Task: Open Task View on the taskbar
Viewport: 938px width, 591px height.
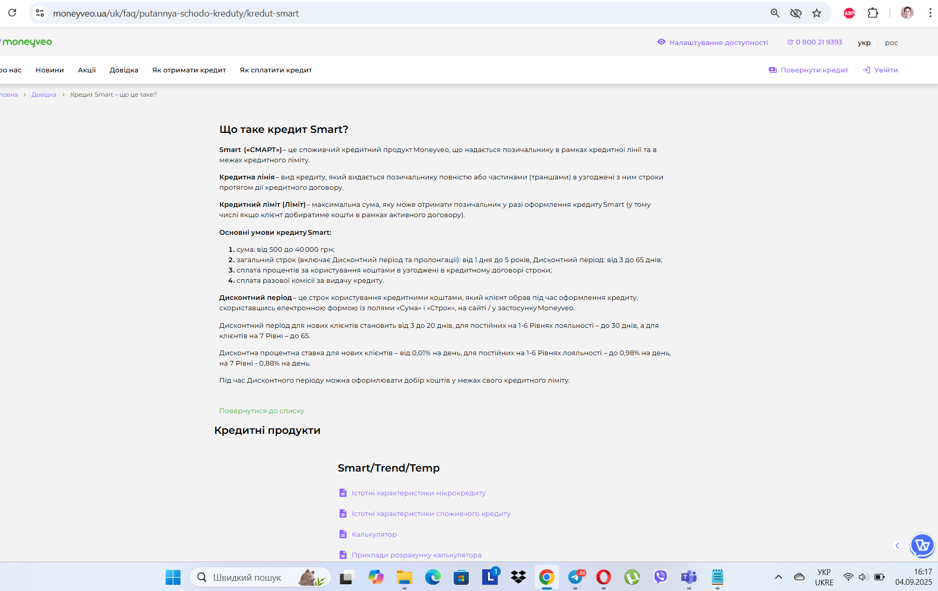Action: click(x=347, y=577)
